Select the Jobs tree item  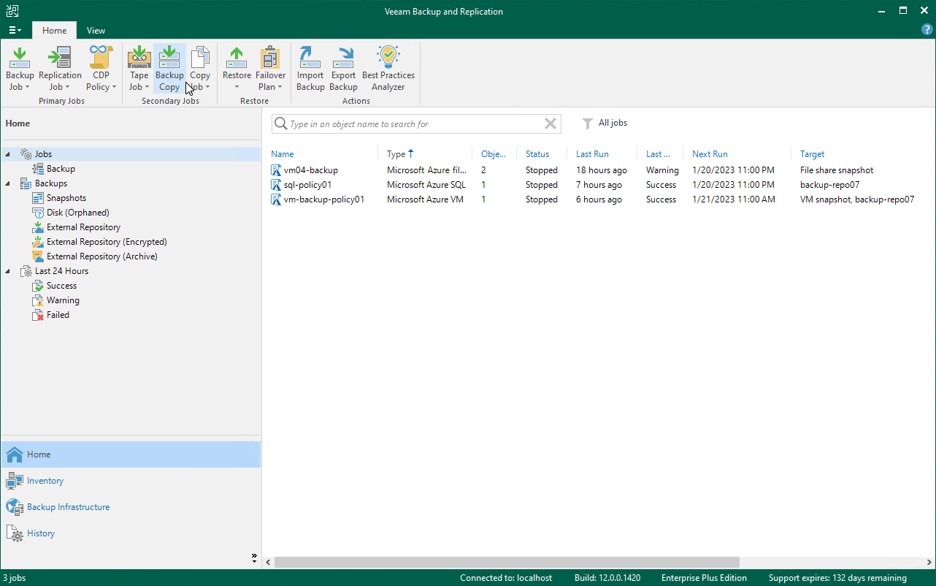(x=43, y=154)
